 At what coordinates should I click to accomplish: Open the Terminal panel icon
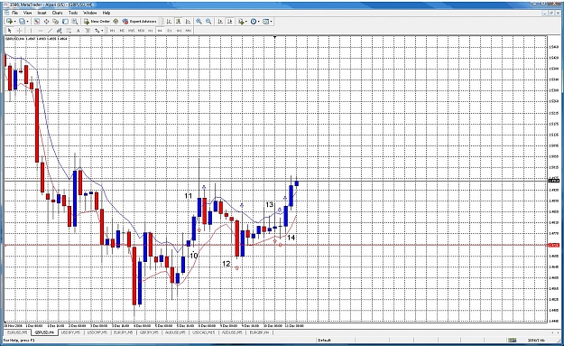(x=66, y=22)
